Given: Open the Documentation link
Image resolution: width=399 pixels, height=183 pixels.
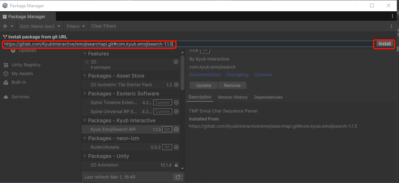Looking at the screenshot, I should click(205, 75).
